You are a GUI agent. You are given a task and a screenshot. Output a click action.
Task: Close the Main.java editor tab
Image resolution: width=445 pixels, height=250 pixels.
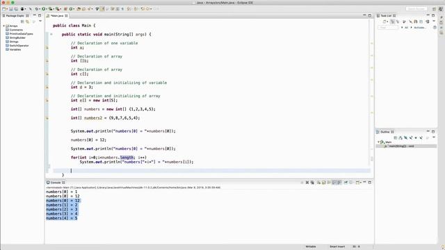[66, 16]
